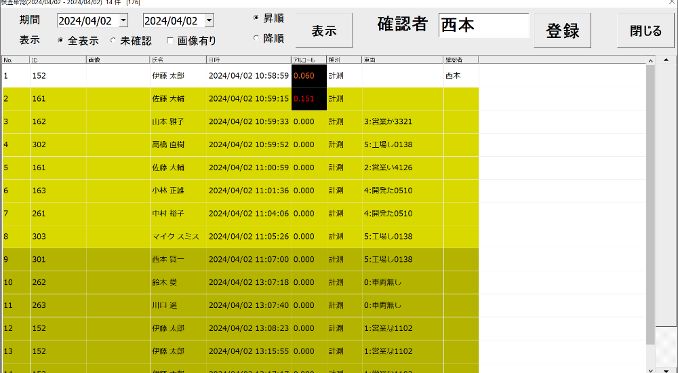Select the alcohol value 0.060 cell

(309, 76)
